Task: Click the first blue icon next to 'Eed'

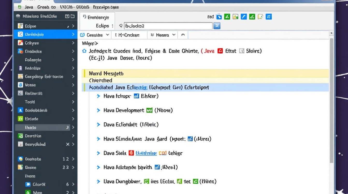Action: tap(219, 17)
